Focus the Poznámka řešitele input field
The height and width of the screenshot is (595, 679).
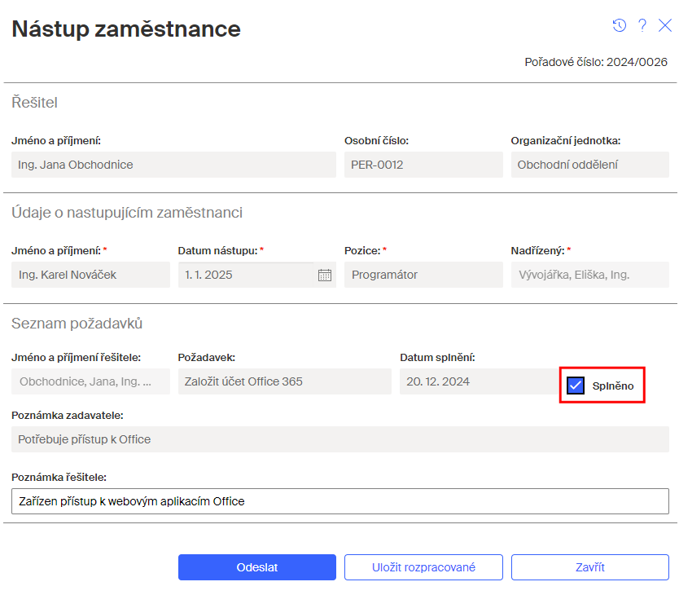340,501
